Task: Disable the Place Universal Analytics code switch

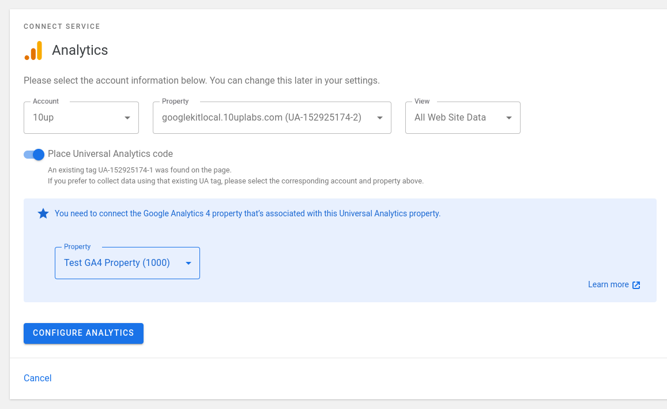Action: 34,154
